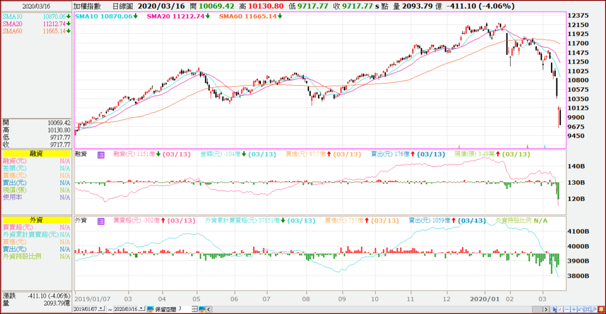Select the cursor pointer tool in the chart toolbar
The height and width of the screenshot is (314, 606).
[x=553, y=309]
